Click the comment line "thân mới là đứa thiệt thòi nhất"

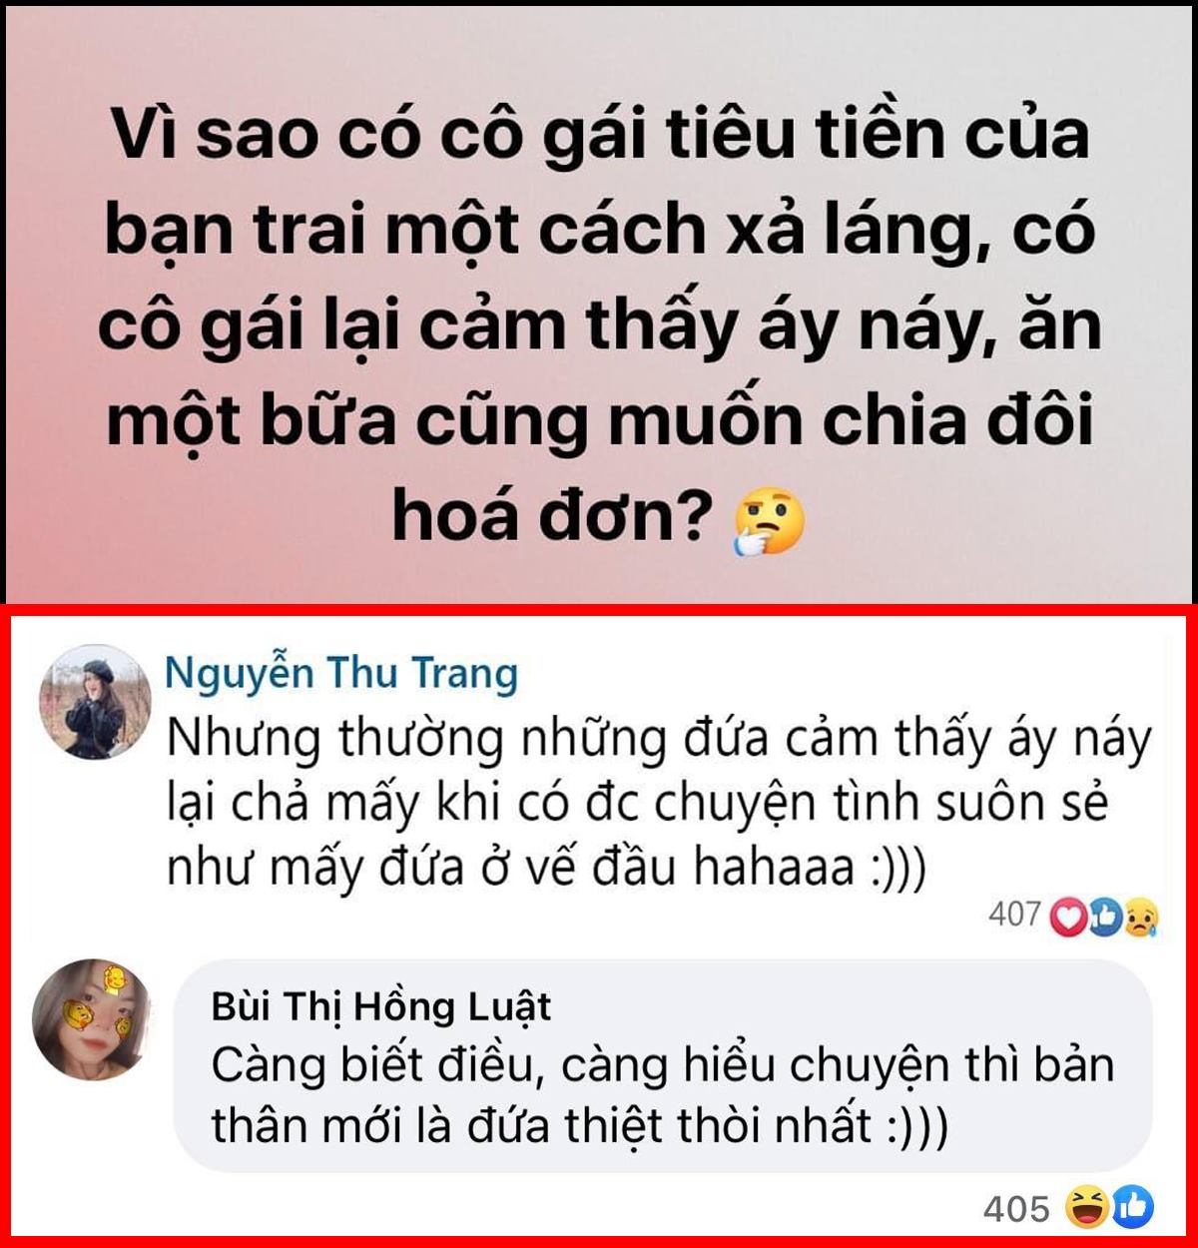coord(579,1127)
